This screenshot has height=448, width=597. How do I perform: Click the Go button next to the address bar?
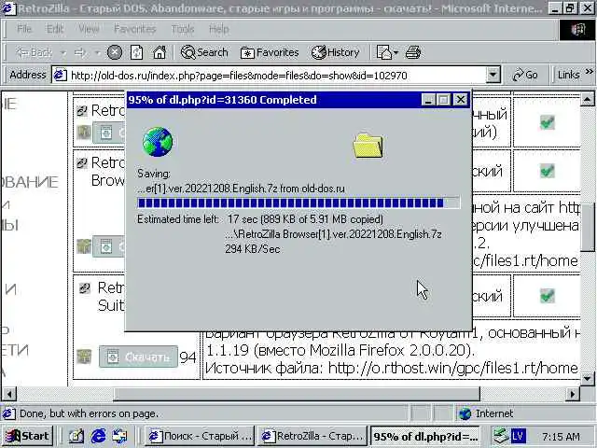[525, 75]
